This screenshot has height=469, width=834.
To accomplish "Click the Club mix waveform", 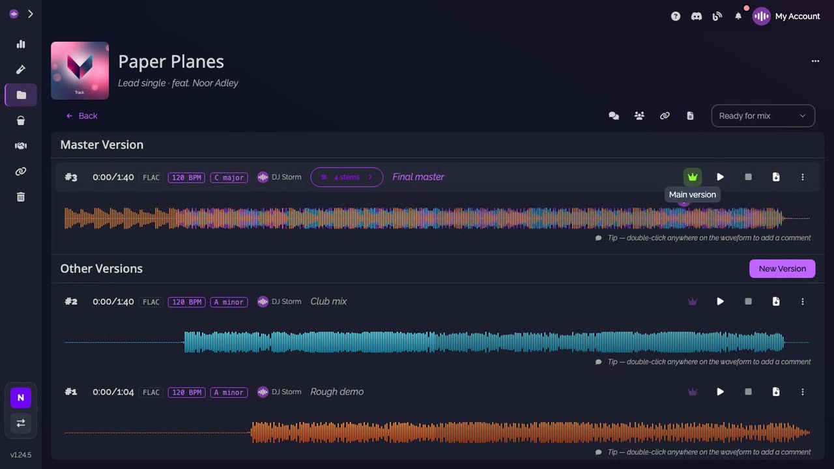I will [437, 342].
